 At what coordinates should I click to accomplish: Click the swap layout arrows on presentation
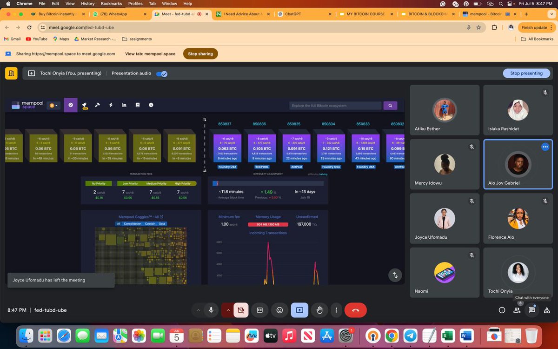[x=395, y=275]
